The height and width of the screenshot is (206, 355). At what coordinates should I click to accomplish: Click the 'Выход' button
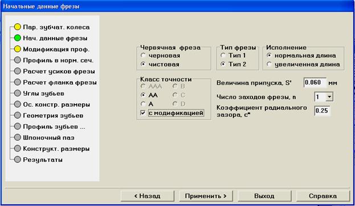(x=264, y=196)
